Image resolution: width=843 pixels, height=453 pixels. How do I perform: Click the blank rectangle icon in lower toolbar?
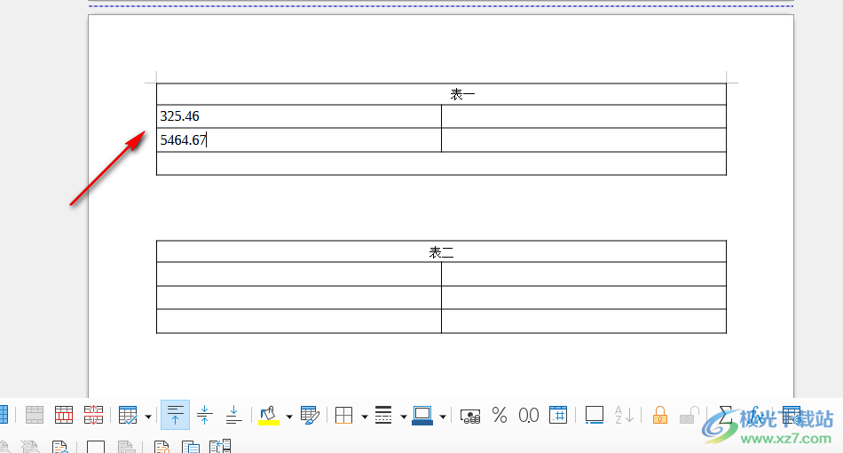[96, 447]
